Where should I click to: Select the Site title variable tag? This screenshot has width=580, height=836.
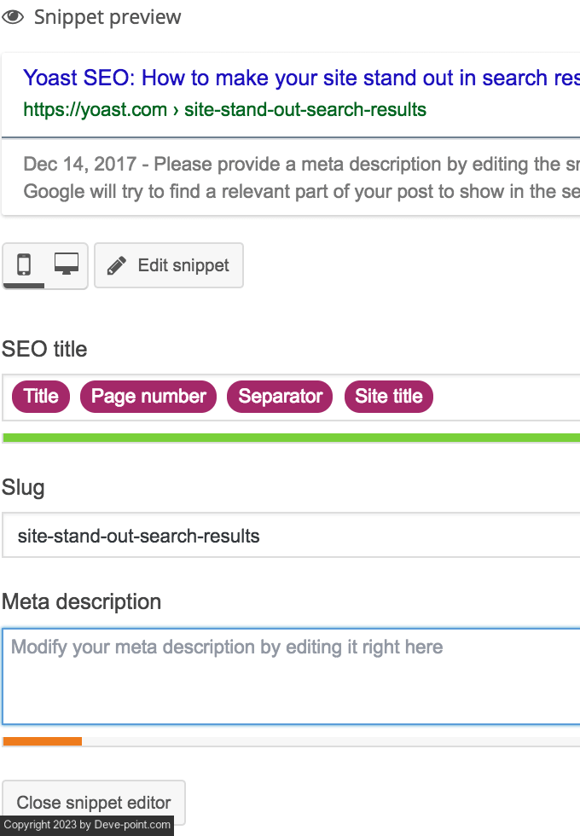pos(389,397)
